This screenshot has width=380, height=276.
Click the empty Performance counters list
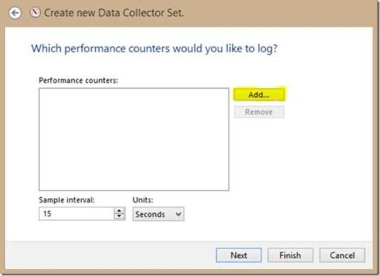click(134, 139)
